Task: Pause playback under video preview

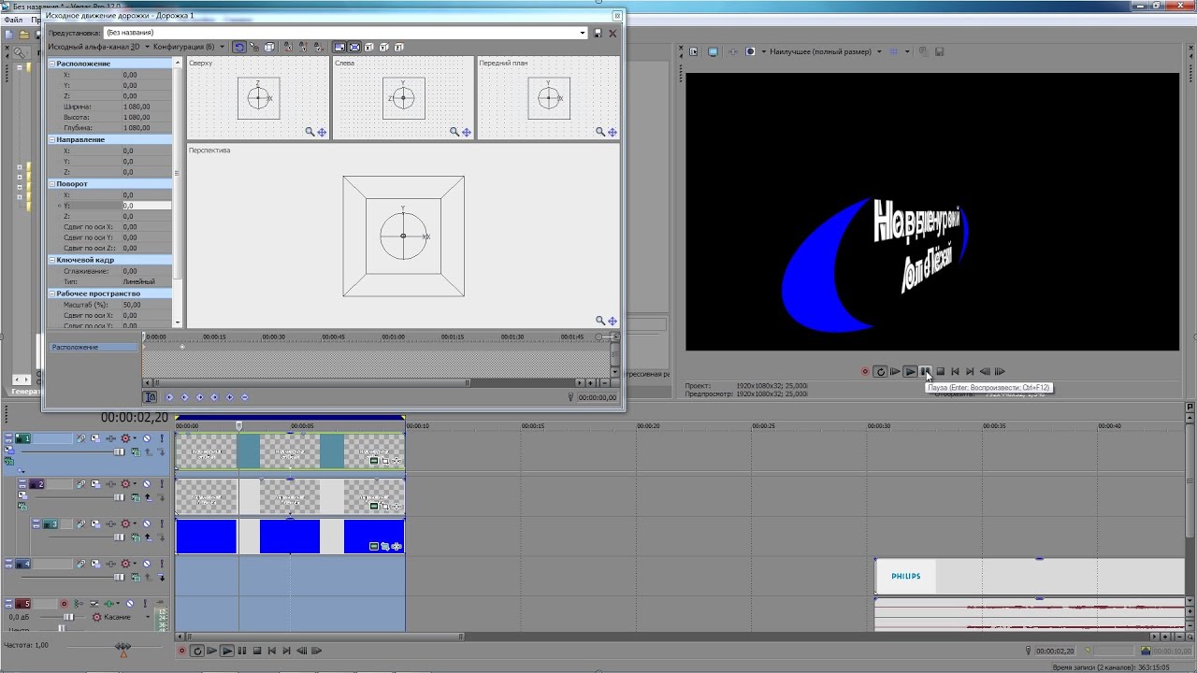Action: (925, 371)
